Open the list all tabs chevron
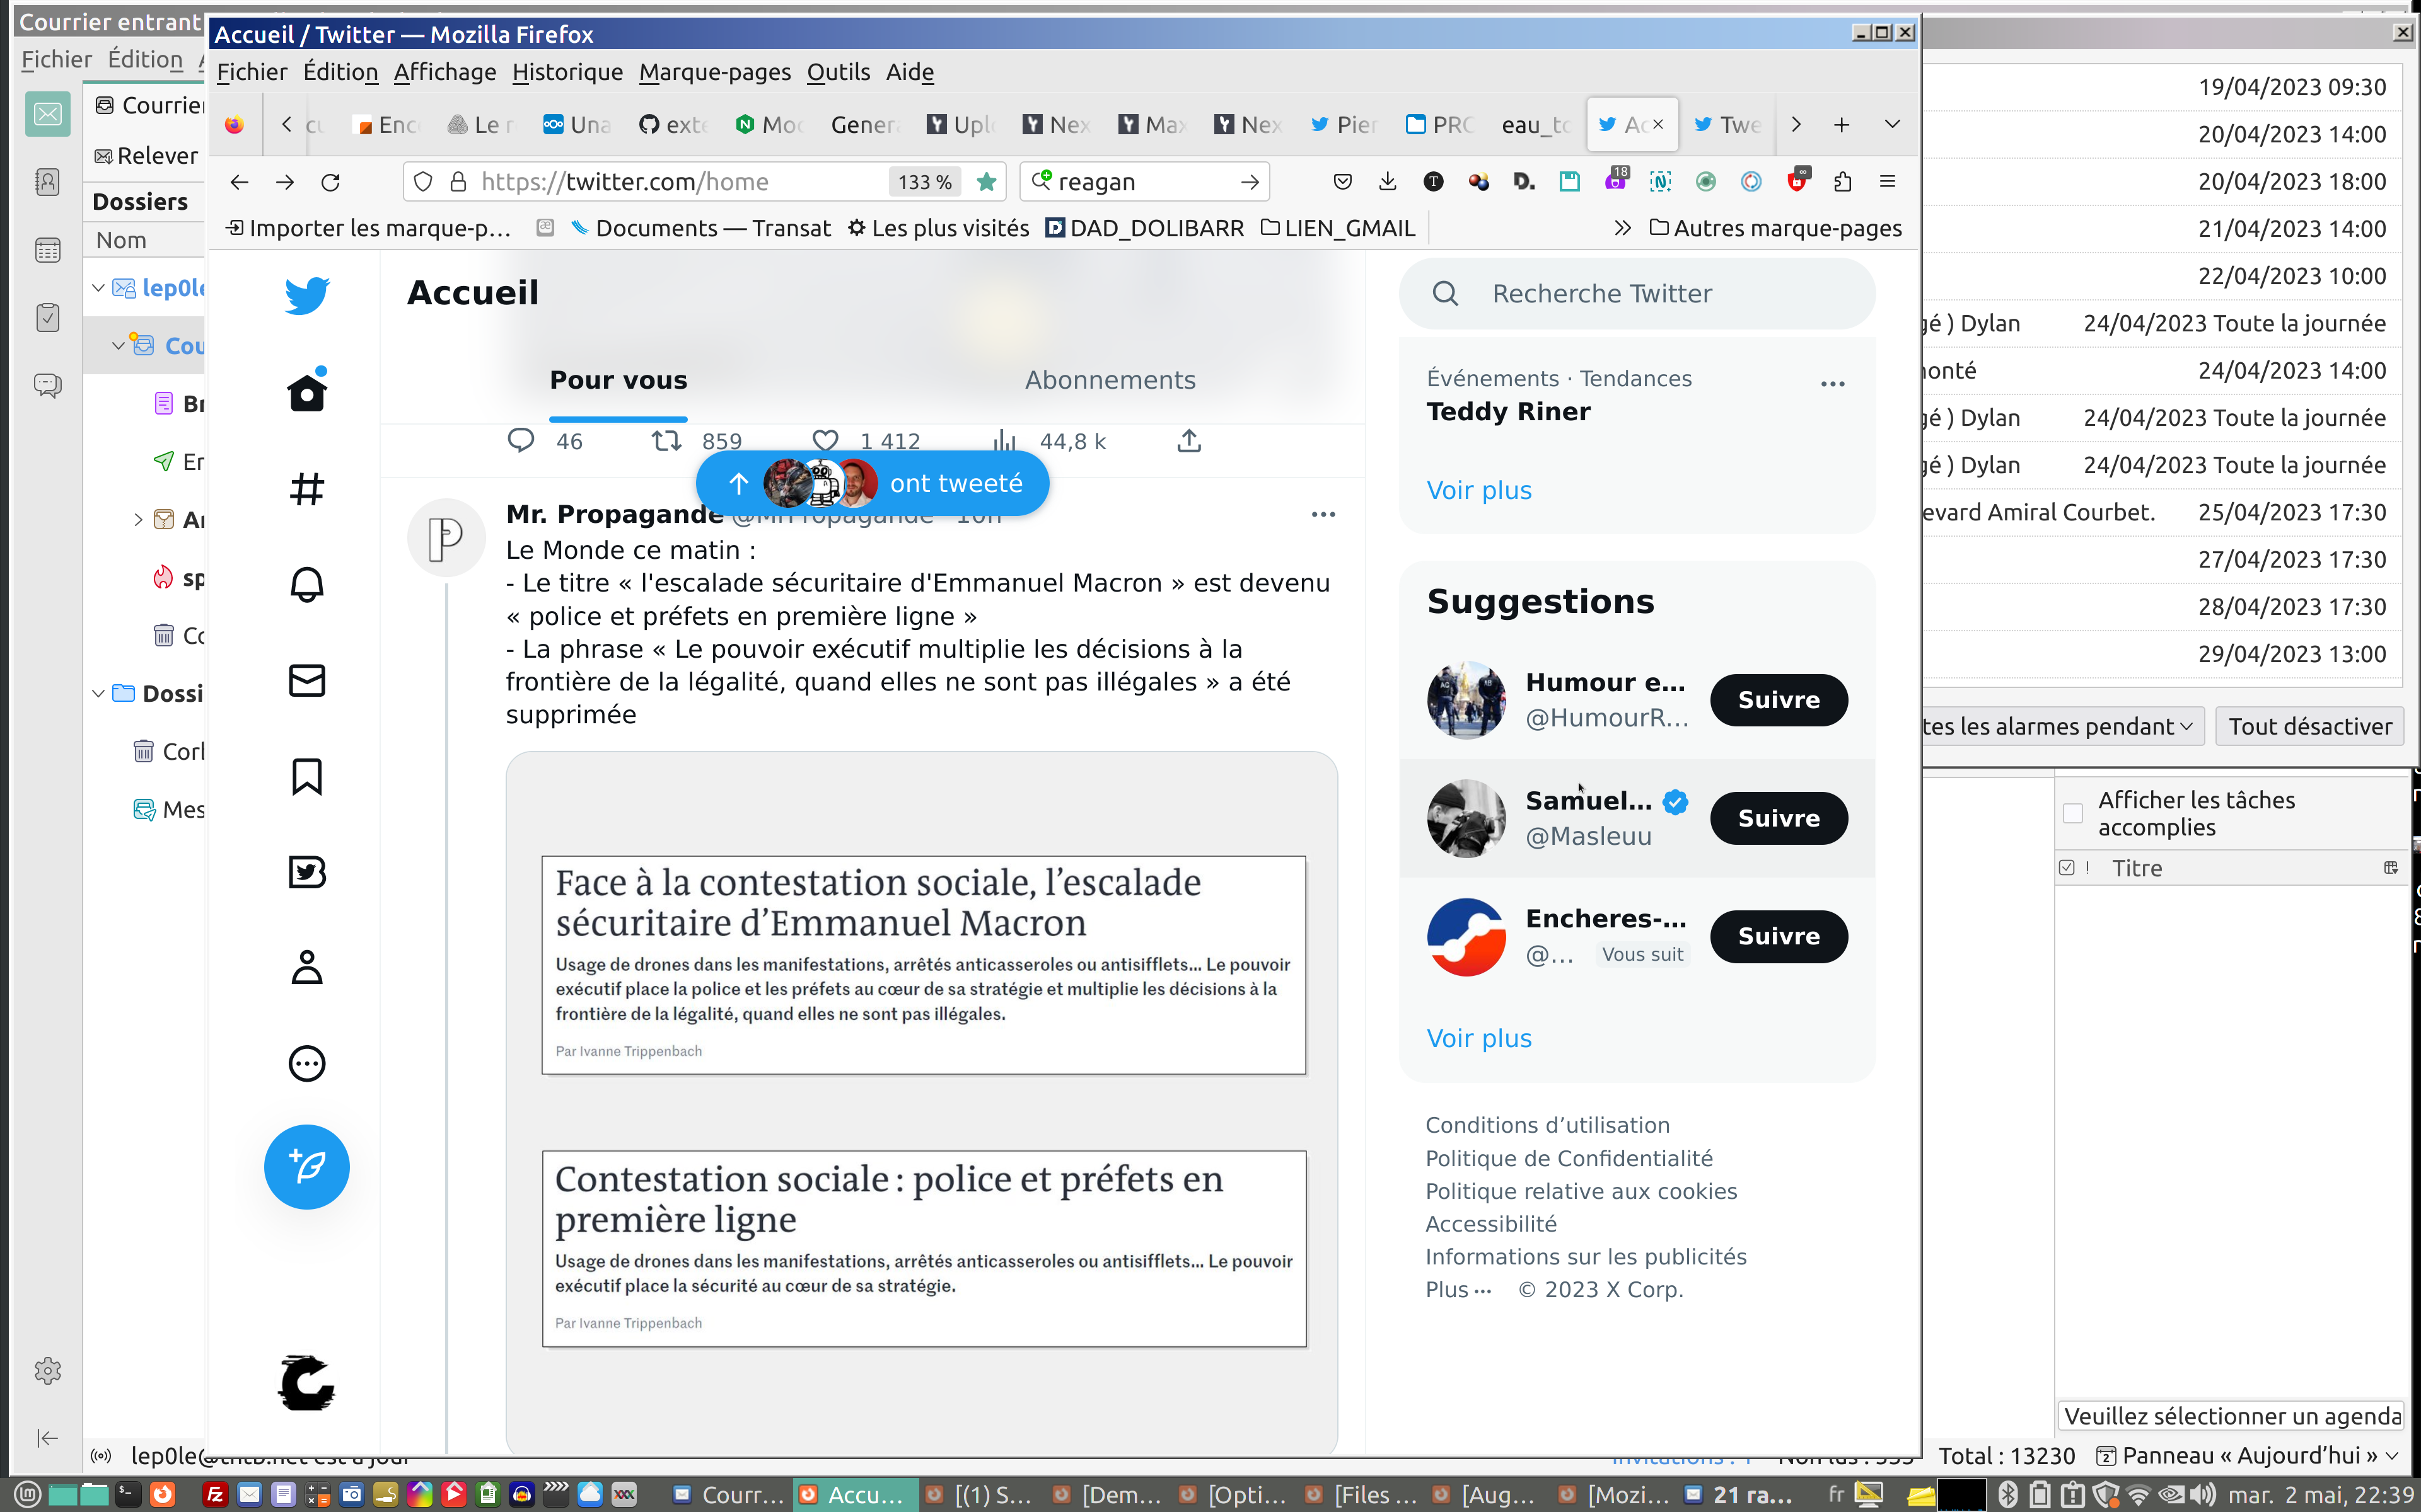 [1892, 124]
